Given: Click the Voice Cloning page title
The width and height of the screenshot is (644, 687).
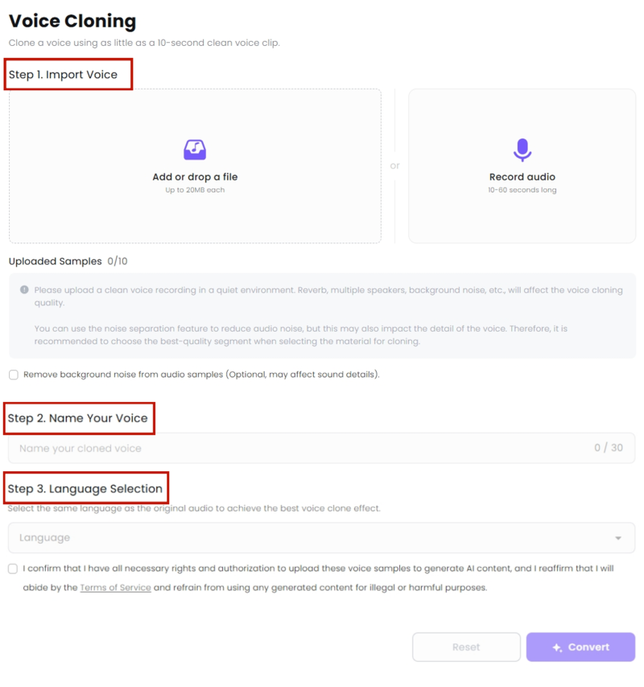Looking at the screenshot, I should tap(72, 21).
